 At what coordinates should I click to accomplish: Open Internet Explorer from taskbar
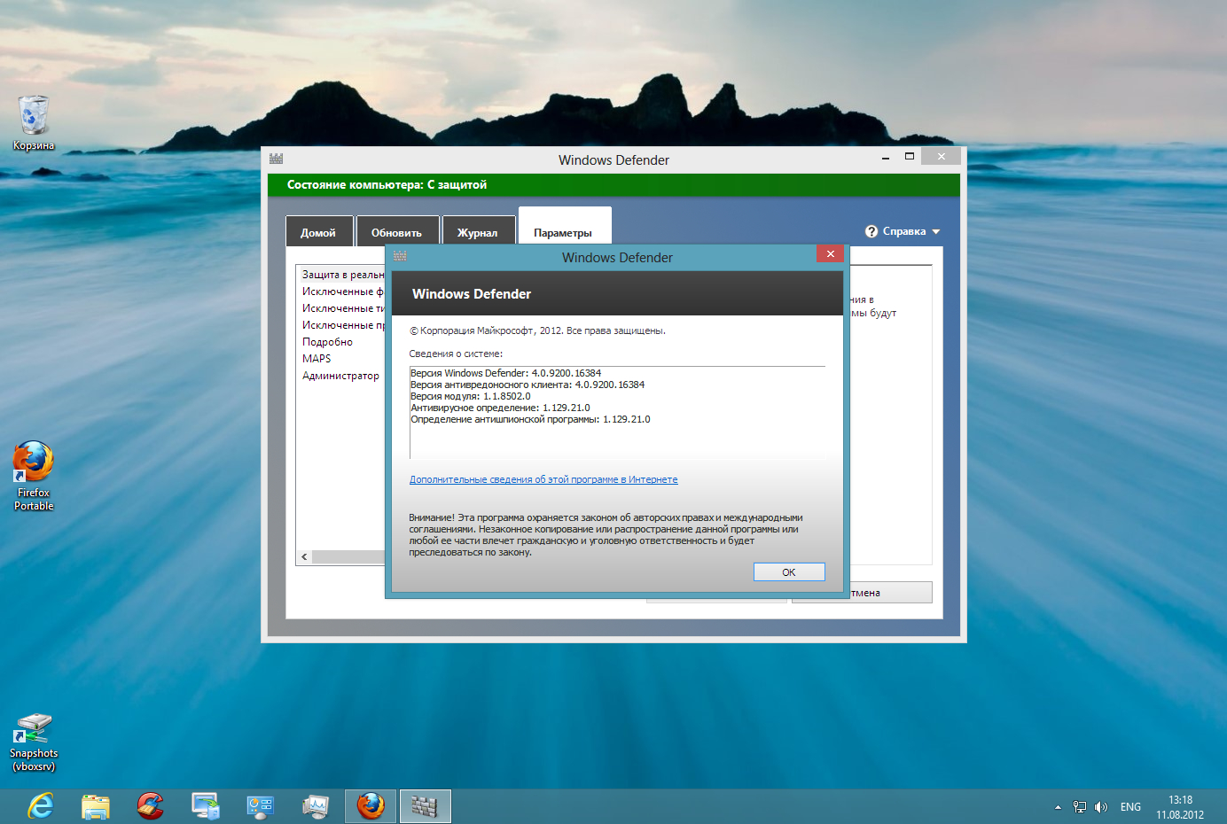pyautogui.click(x=41, y=806)
